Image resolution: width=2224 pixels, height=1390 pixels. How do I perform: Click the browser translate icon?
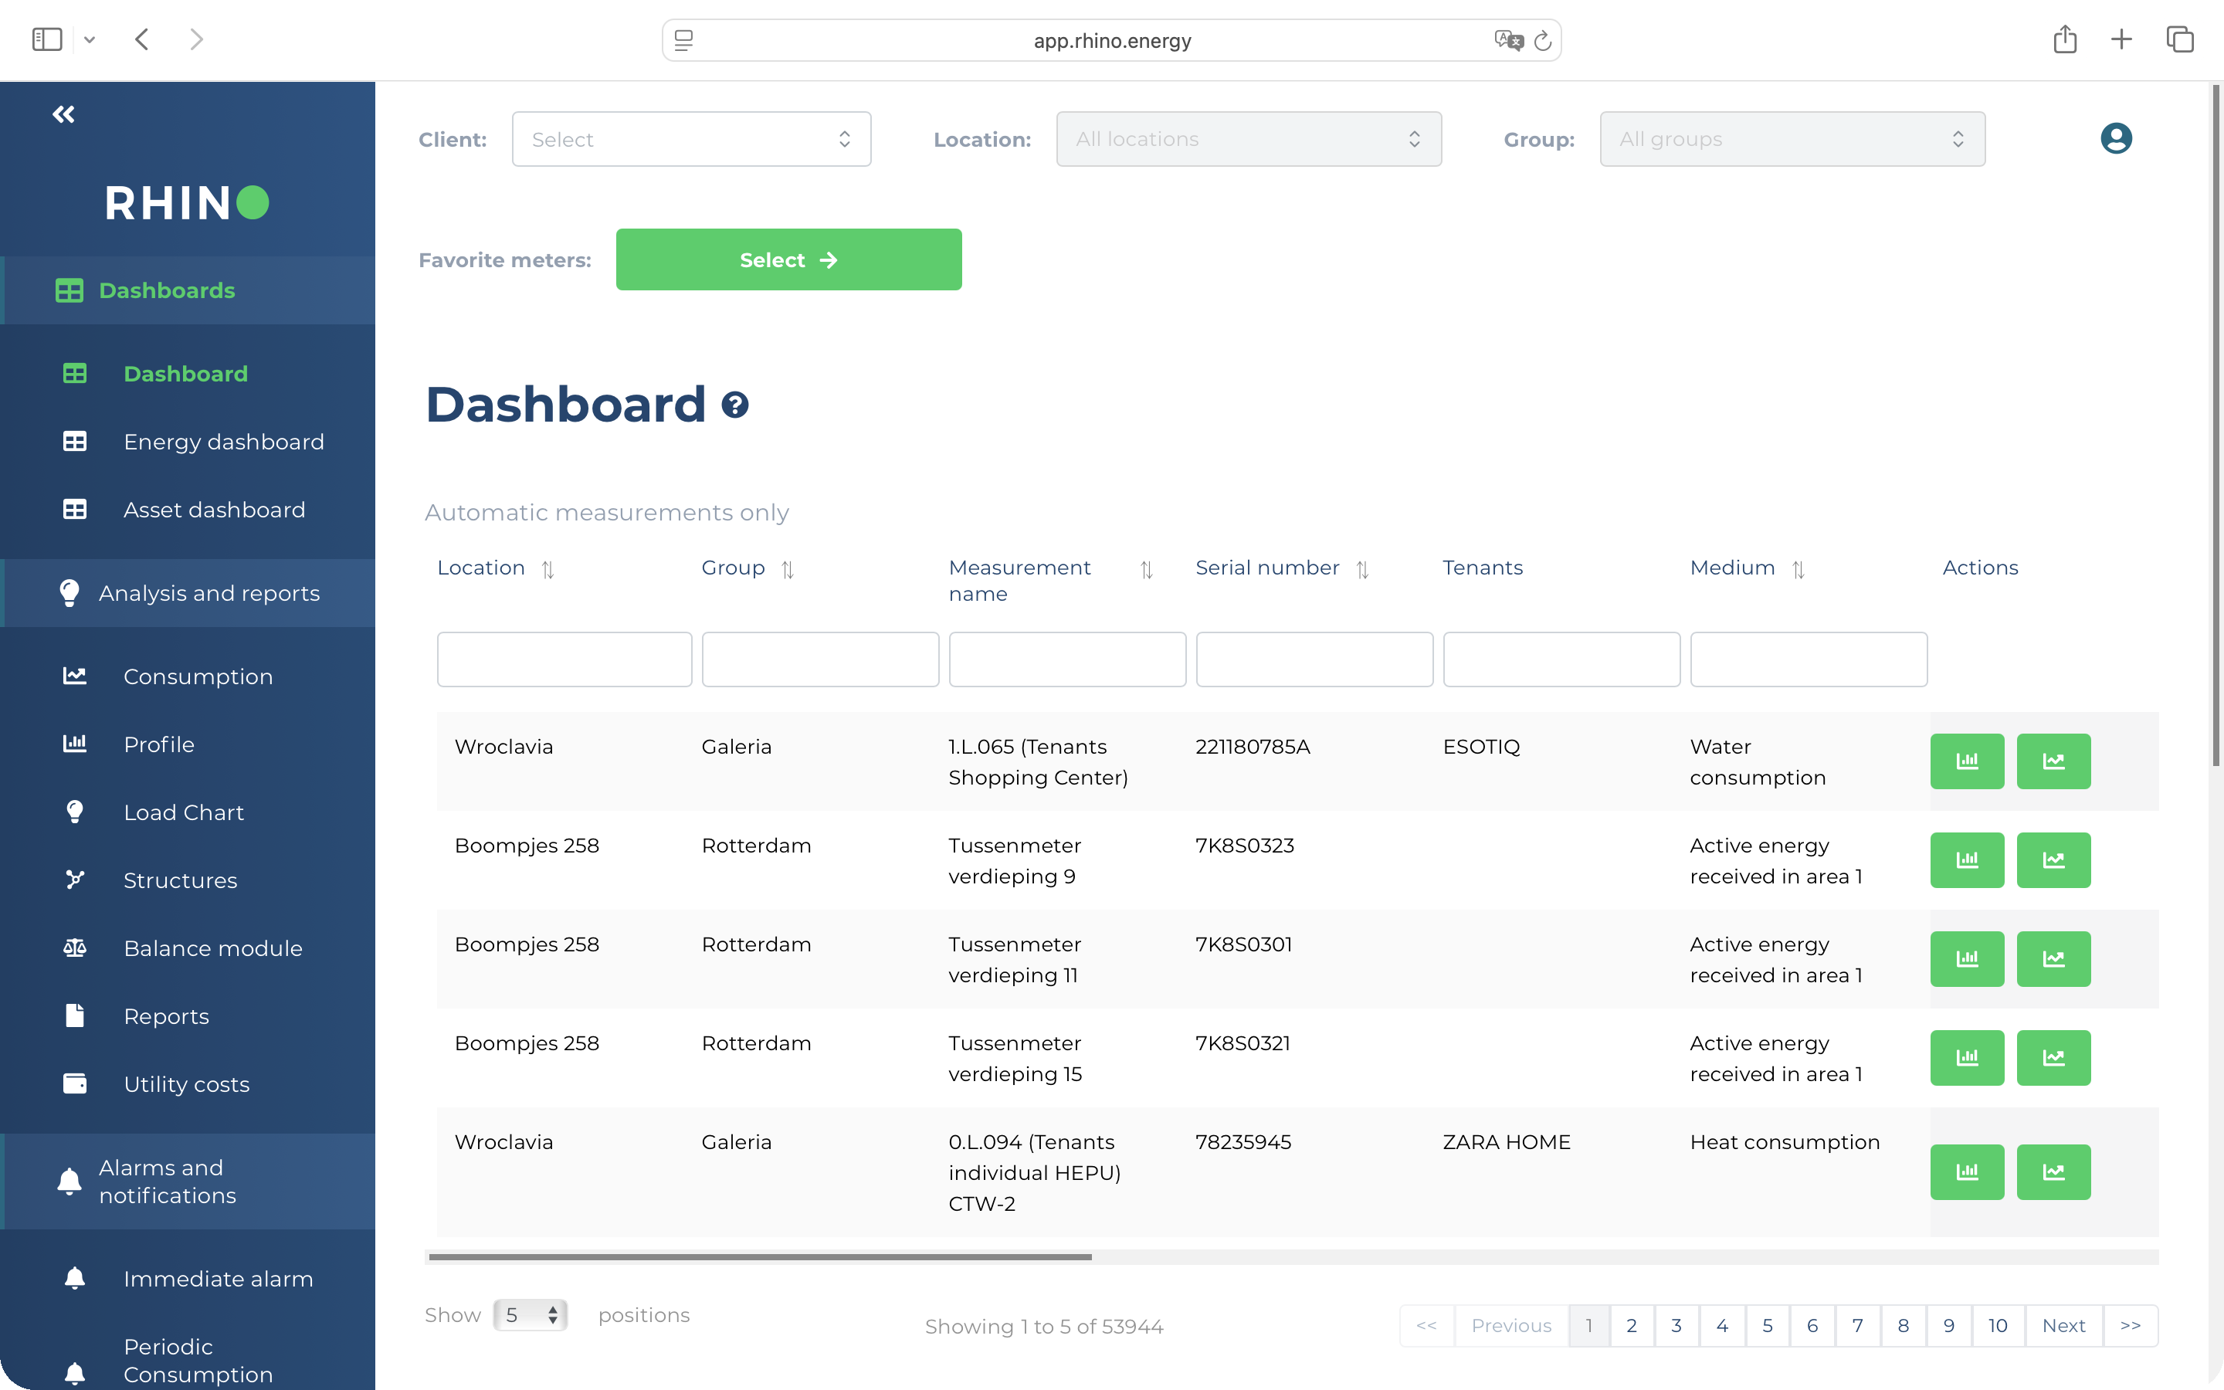click(1508, 40)
